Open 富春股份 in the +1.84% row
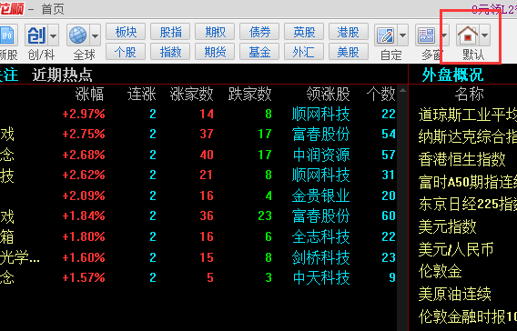 pos(320,216)
